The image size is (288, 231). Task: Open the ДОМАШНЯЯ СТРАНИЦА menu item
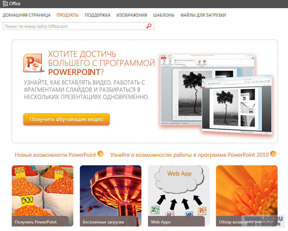coord(27,15)
